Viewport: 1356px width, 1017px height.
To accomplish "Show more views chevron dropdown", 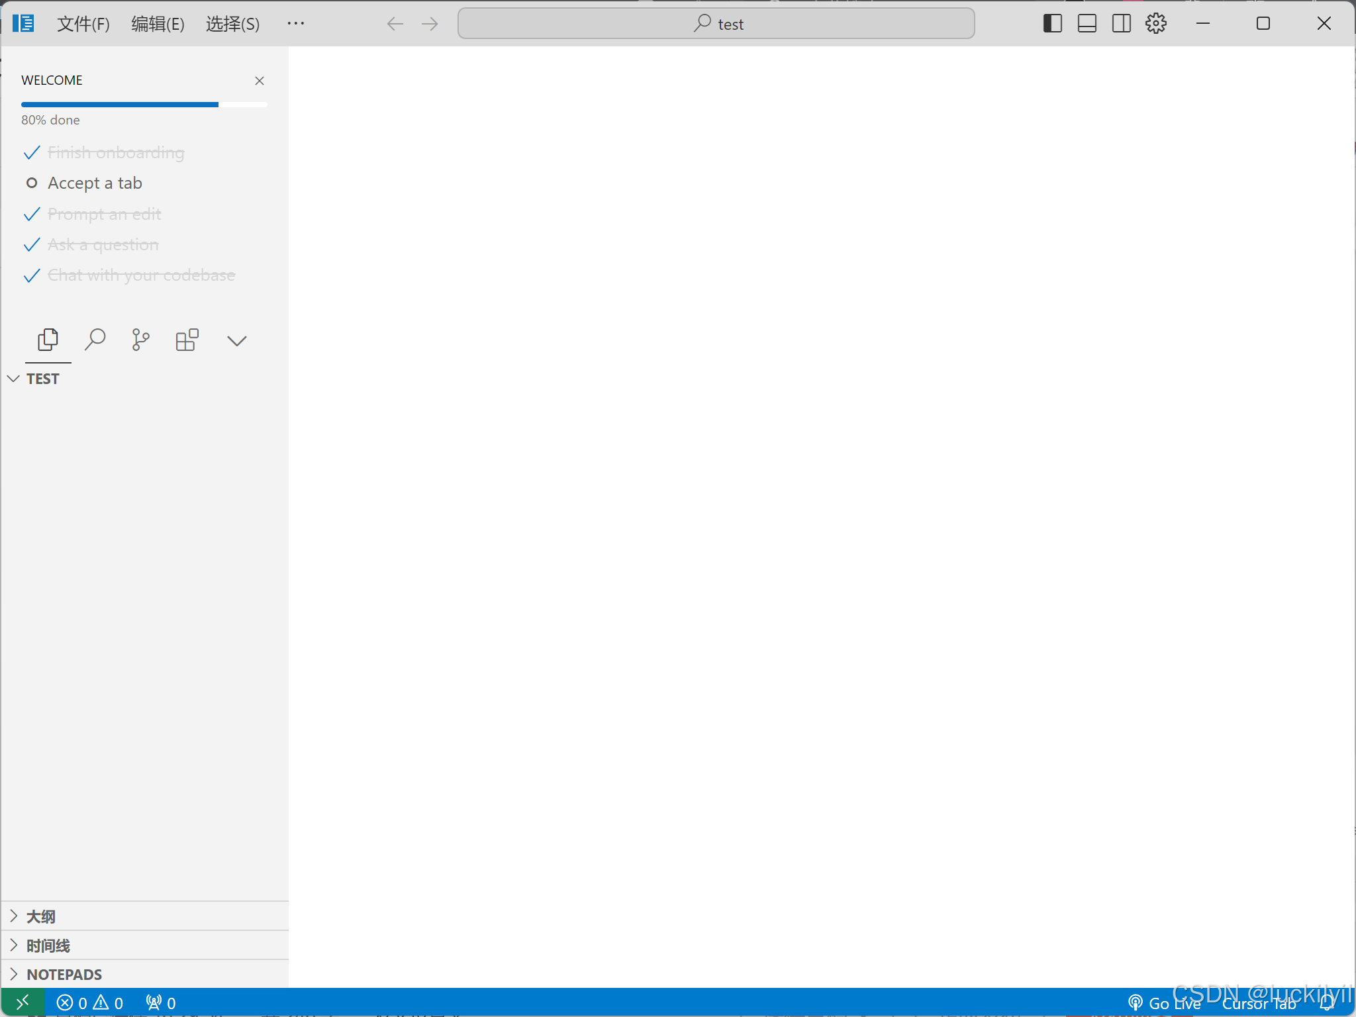I will 236,340.
